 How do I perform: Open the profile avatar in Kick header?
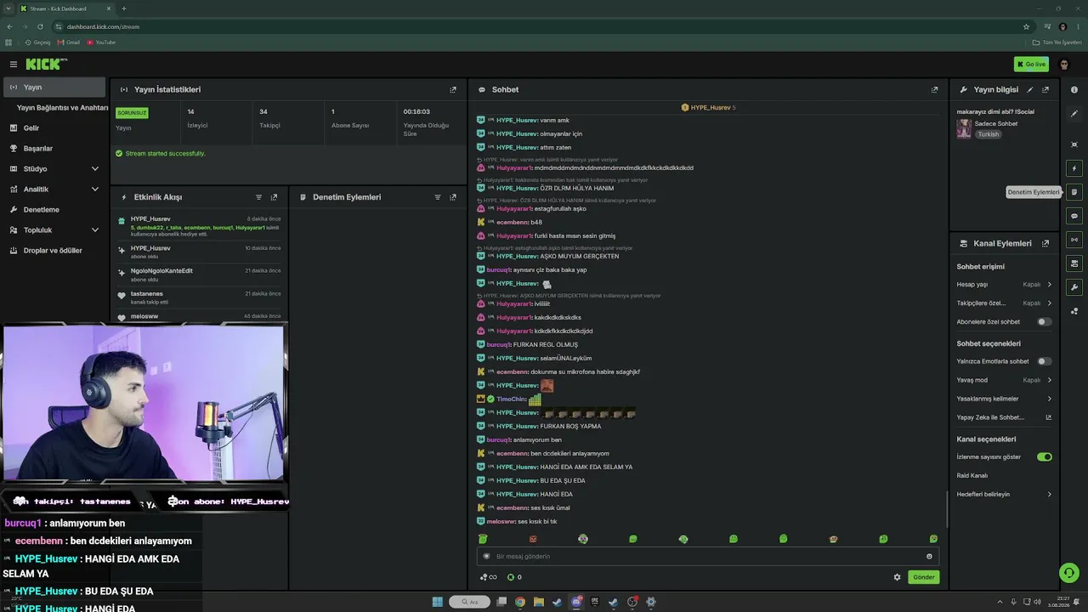[1063, 65]
